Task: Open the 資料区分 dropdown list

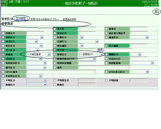Action: (x=35, y=37)
